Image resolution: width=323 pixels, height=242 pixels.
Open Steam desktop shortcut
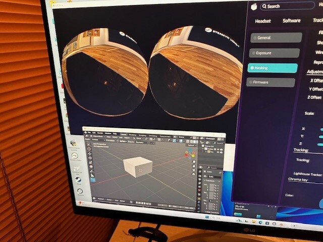(x=79, y=180)
